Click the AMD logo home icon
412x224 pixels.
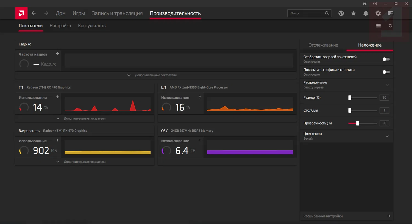pyautogui.click(x=21, y=13)
